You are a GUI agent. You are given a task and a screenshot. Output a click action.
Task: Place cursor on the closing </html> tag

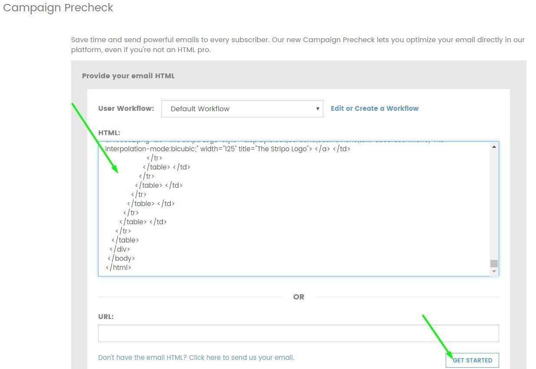[118, 267]
